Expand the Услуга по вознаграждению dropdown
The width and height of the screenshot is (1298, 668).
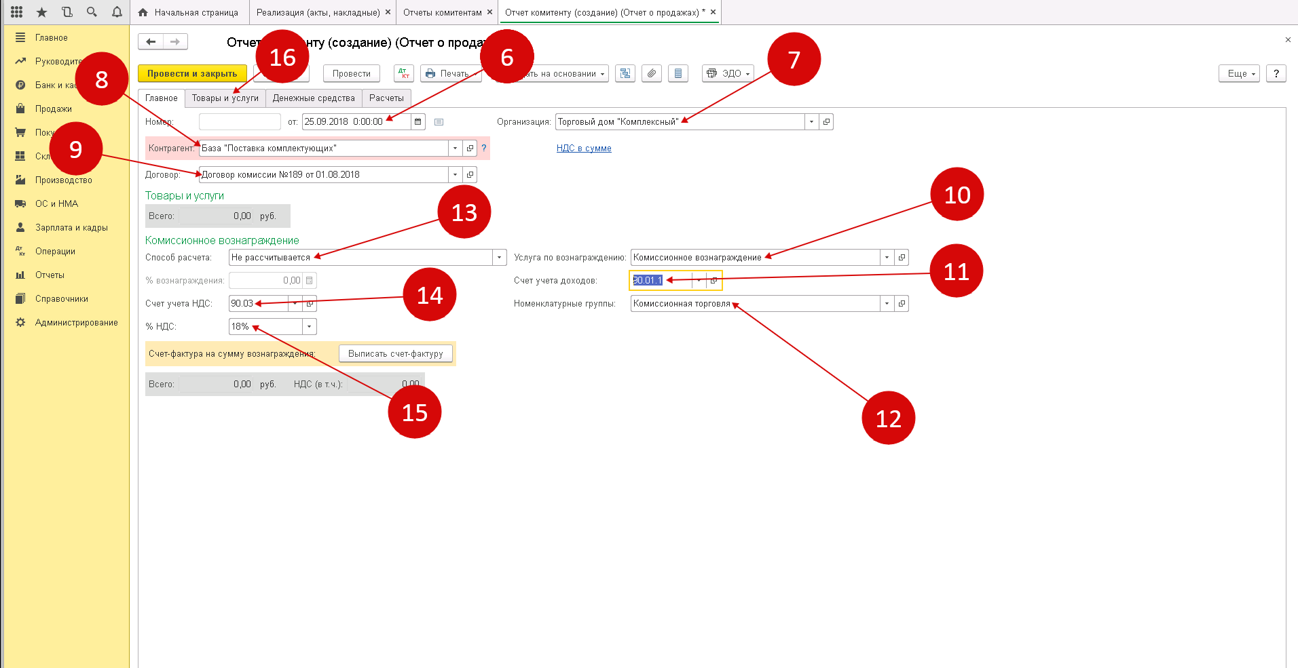pyautogui.click(x=887, y=258)
